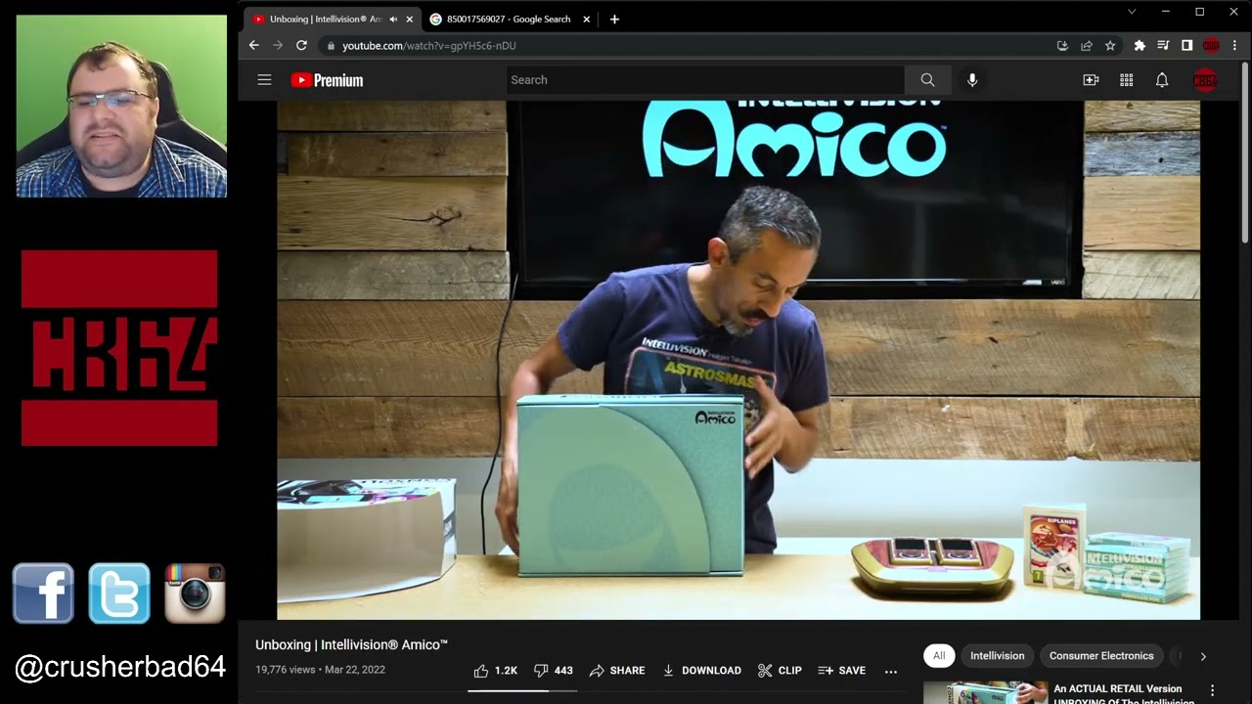This screenshot has width=1252, height=704.
Task: Open the Extensions puzzle icon
Action: [1140, 45]
